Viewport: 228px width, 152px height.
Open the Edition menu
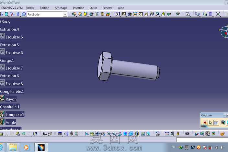coord(44,8)
